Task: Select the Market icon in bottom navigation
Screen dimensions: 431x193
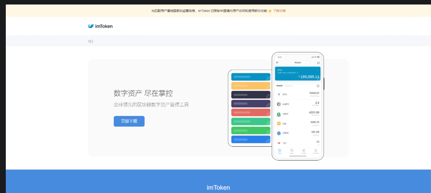Action: click(x=292, y=150)
